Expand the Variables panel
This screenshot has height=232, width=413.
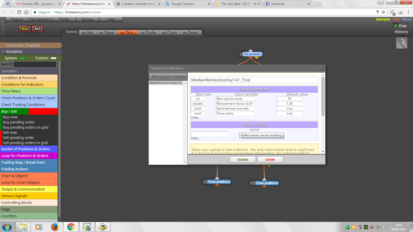pos(31,52)
